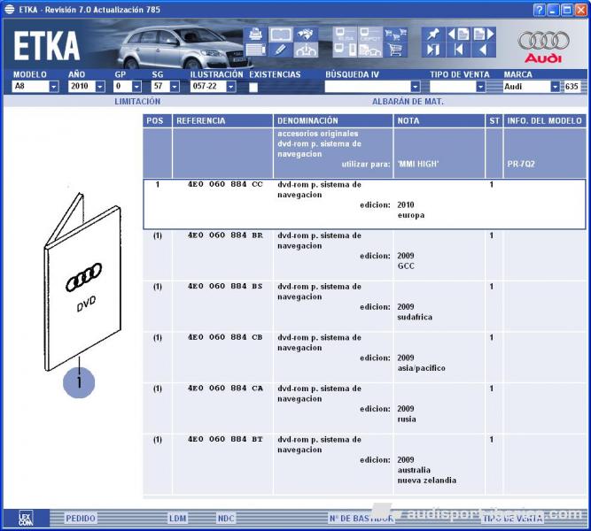Open the BÚSQUEDA IV dropdown
This screenshot has height=531, width=591.
click(416, 87)
